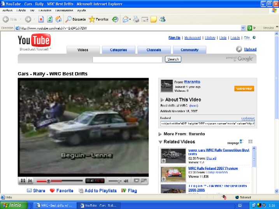
Task: Pause the video with the pause button
Action: (23, 181)
